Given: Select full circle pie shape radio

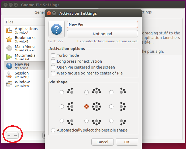Looking at the screenshot, I should (x=87, y=107).
